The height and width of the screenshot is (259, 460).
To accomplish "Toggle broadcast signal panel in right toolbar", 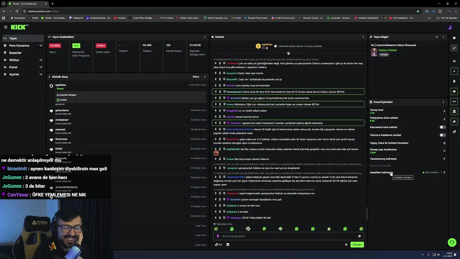I will [454, 101].
